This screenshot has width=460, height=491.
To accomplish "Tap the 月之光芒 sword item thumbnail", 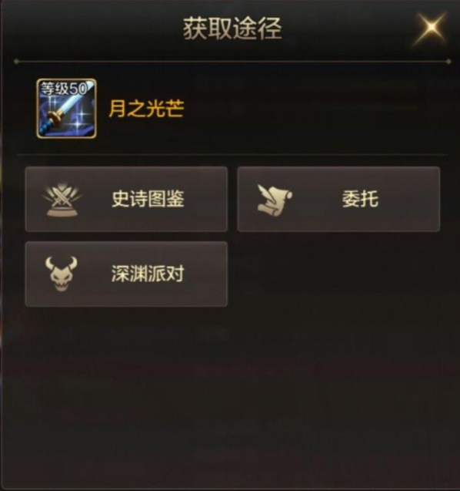I will tap(66, 109).
